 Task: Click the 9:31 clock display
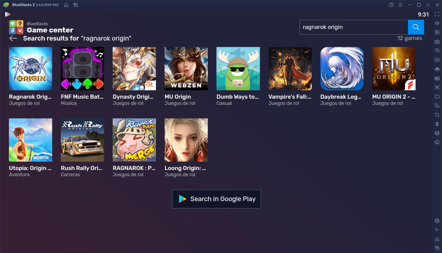(423, 15)
